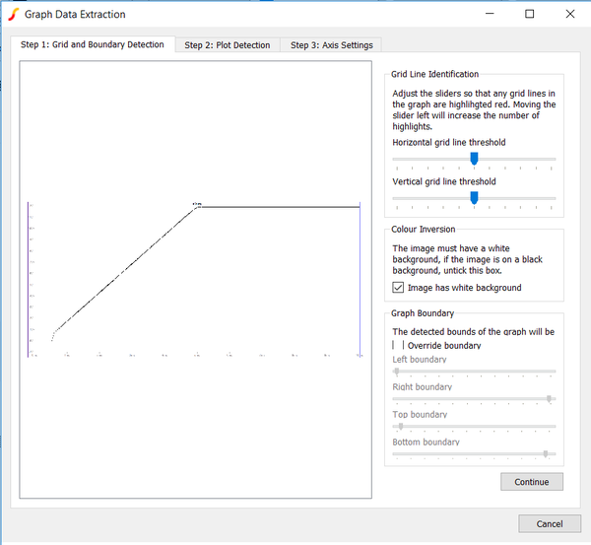Switch to Step 2: Plot Detection tab

[228, 45]
